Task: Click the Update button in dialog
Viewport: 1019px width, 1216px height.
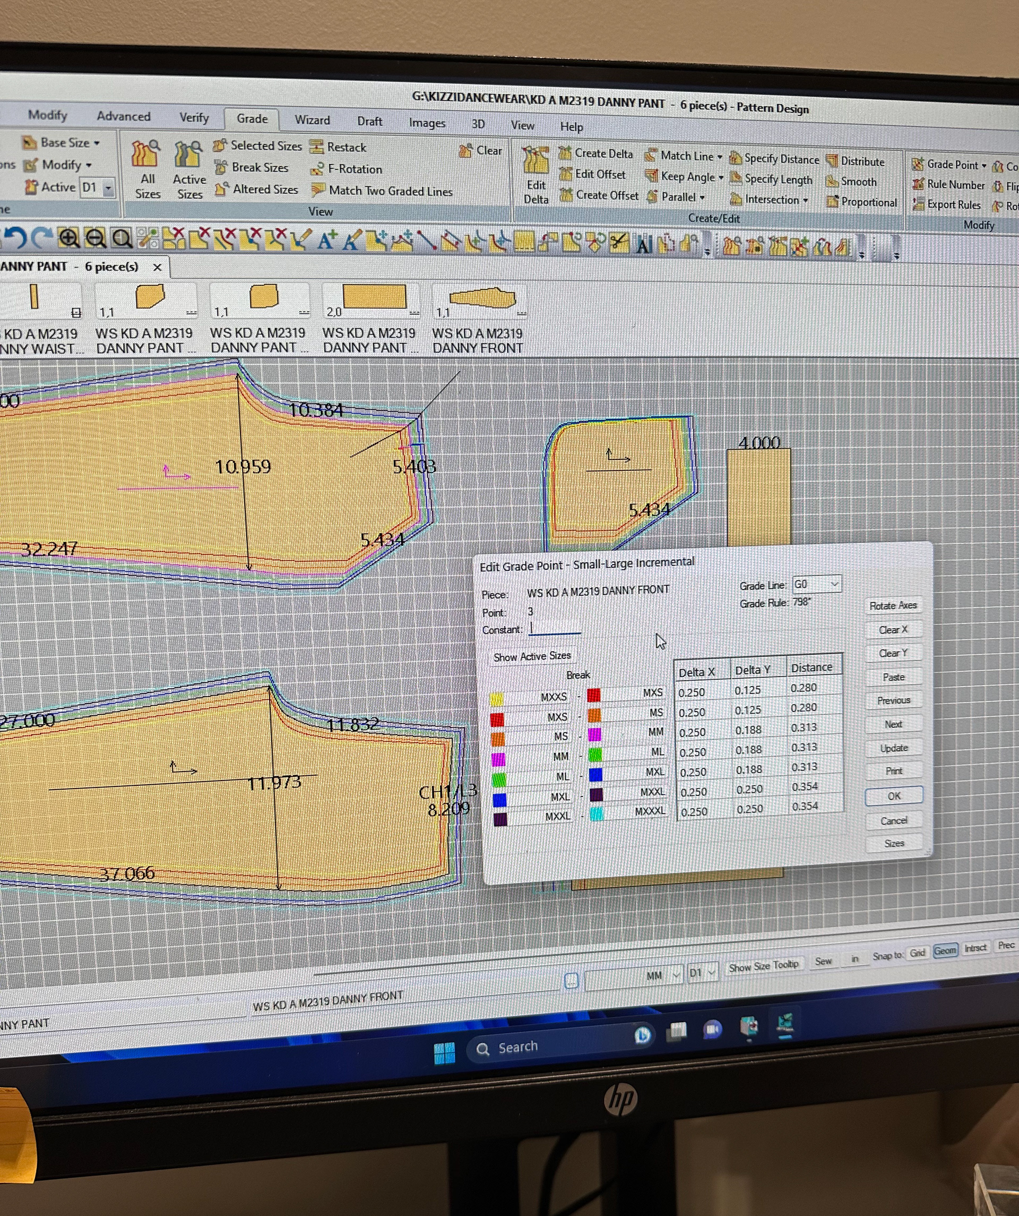Action: 893,748
